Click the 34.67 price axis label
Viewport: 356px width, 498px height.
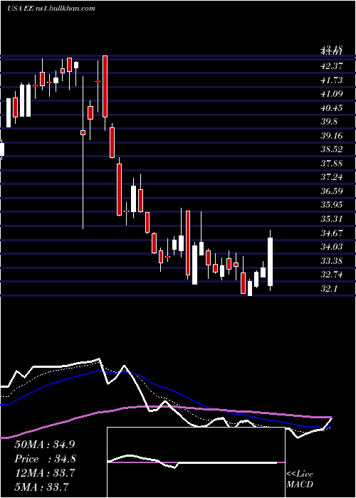coord(332,233)
